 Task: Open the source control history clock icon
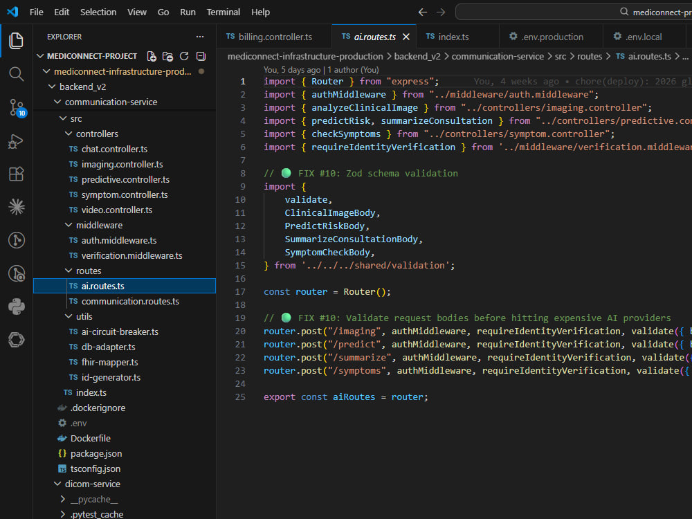17,273
